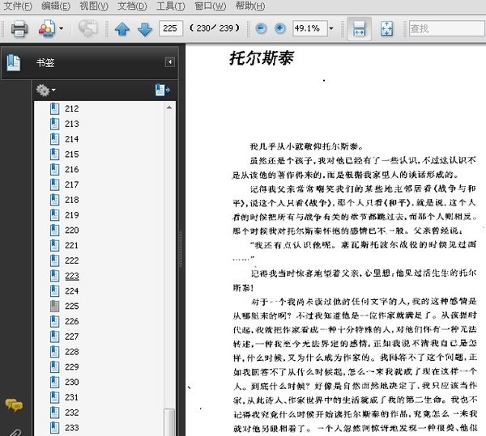Open the 视图(V) menu

(94, 6)
